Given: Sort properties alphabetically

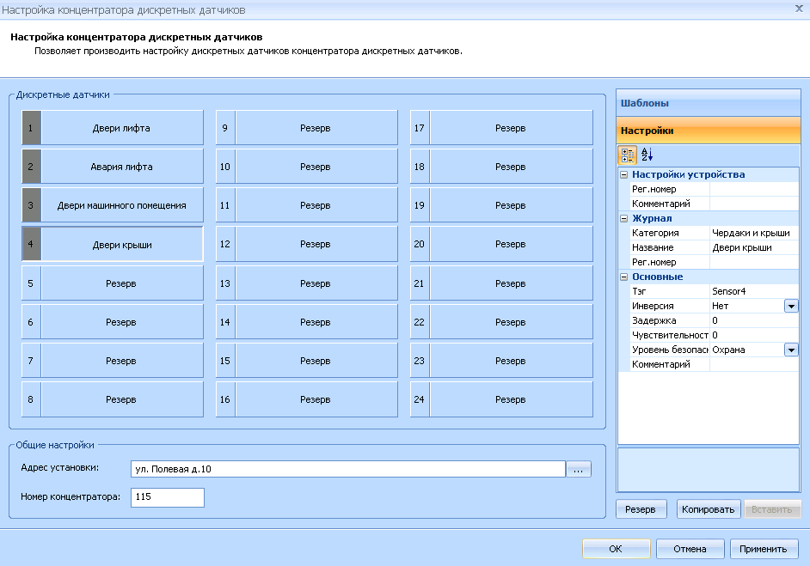Looking at the screenshot, I should point(647,155).
